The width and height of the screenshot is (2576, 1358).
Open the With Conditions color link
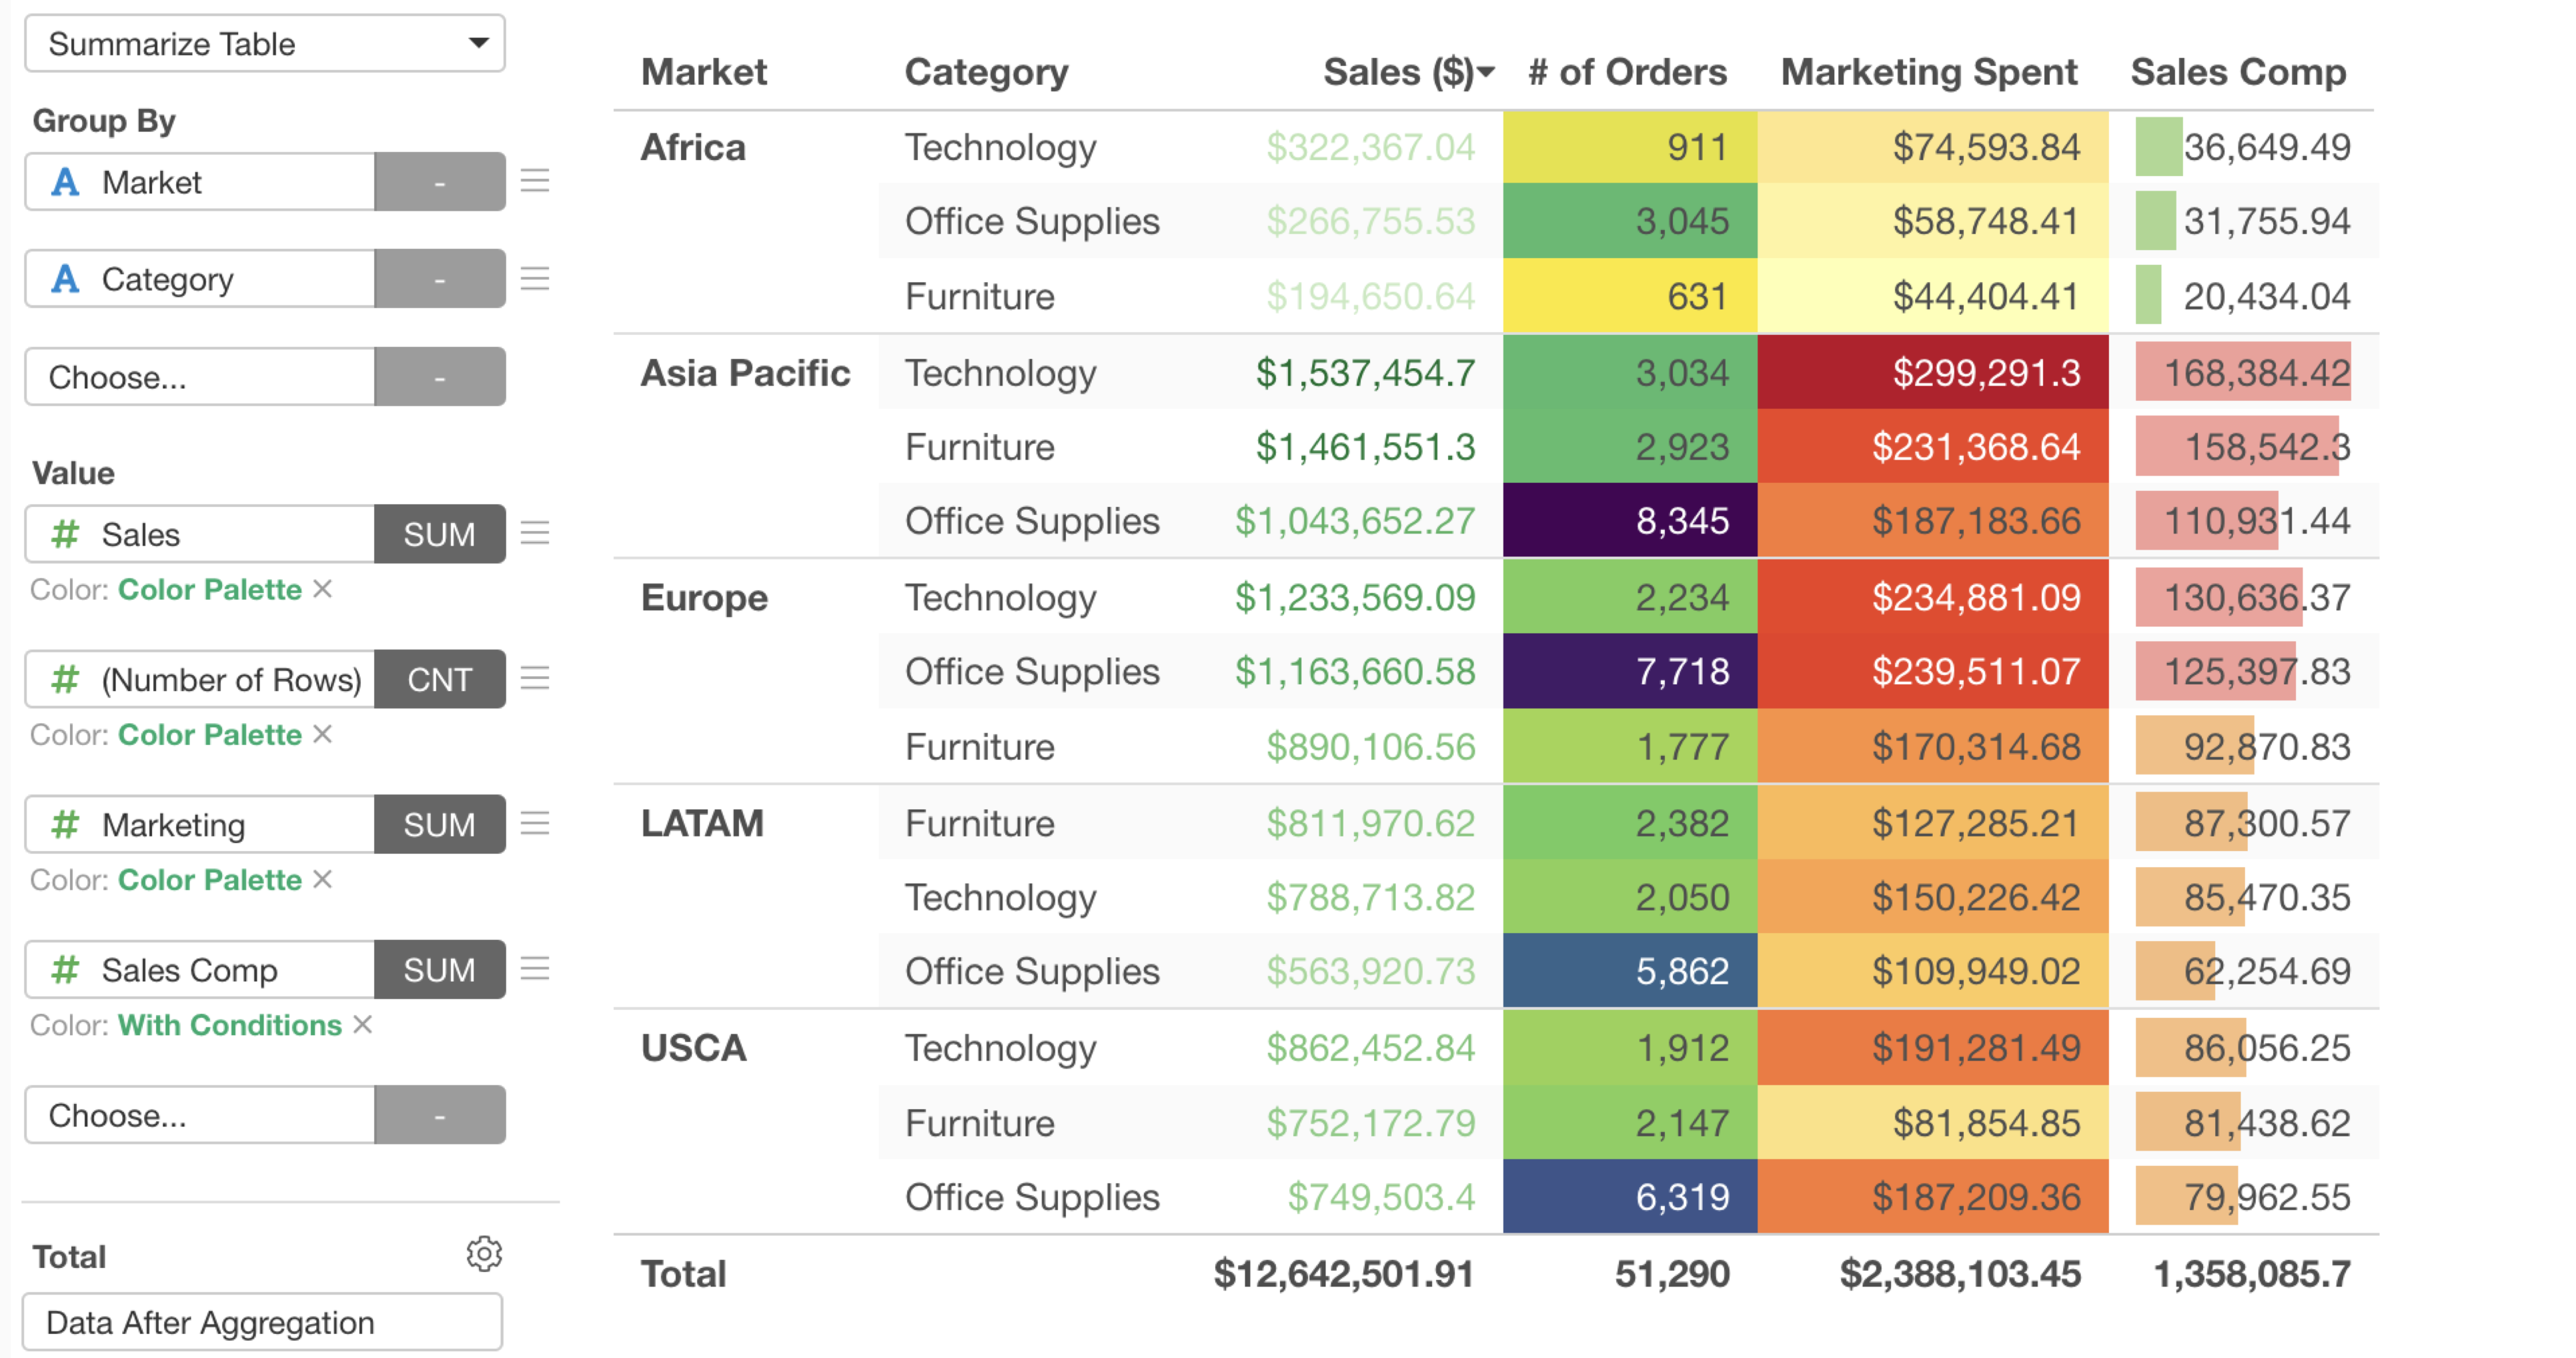click(x=230, y=1025)
